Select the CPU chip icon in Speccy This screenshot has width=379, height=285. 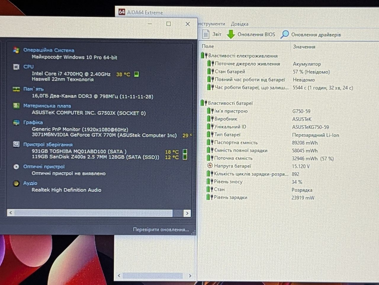pos(16,67)
